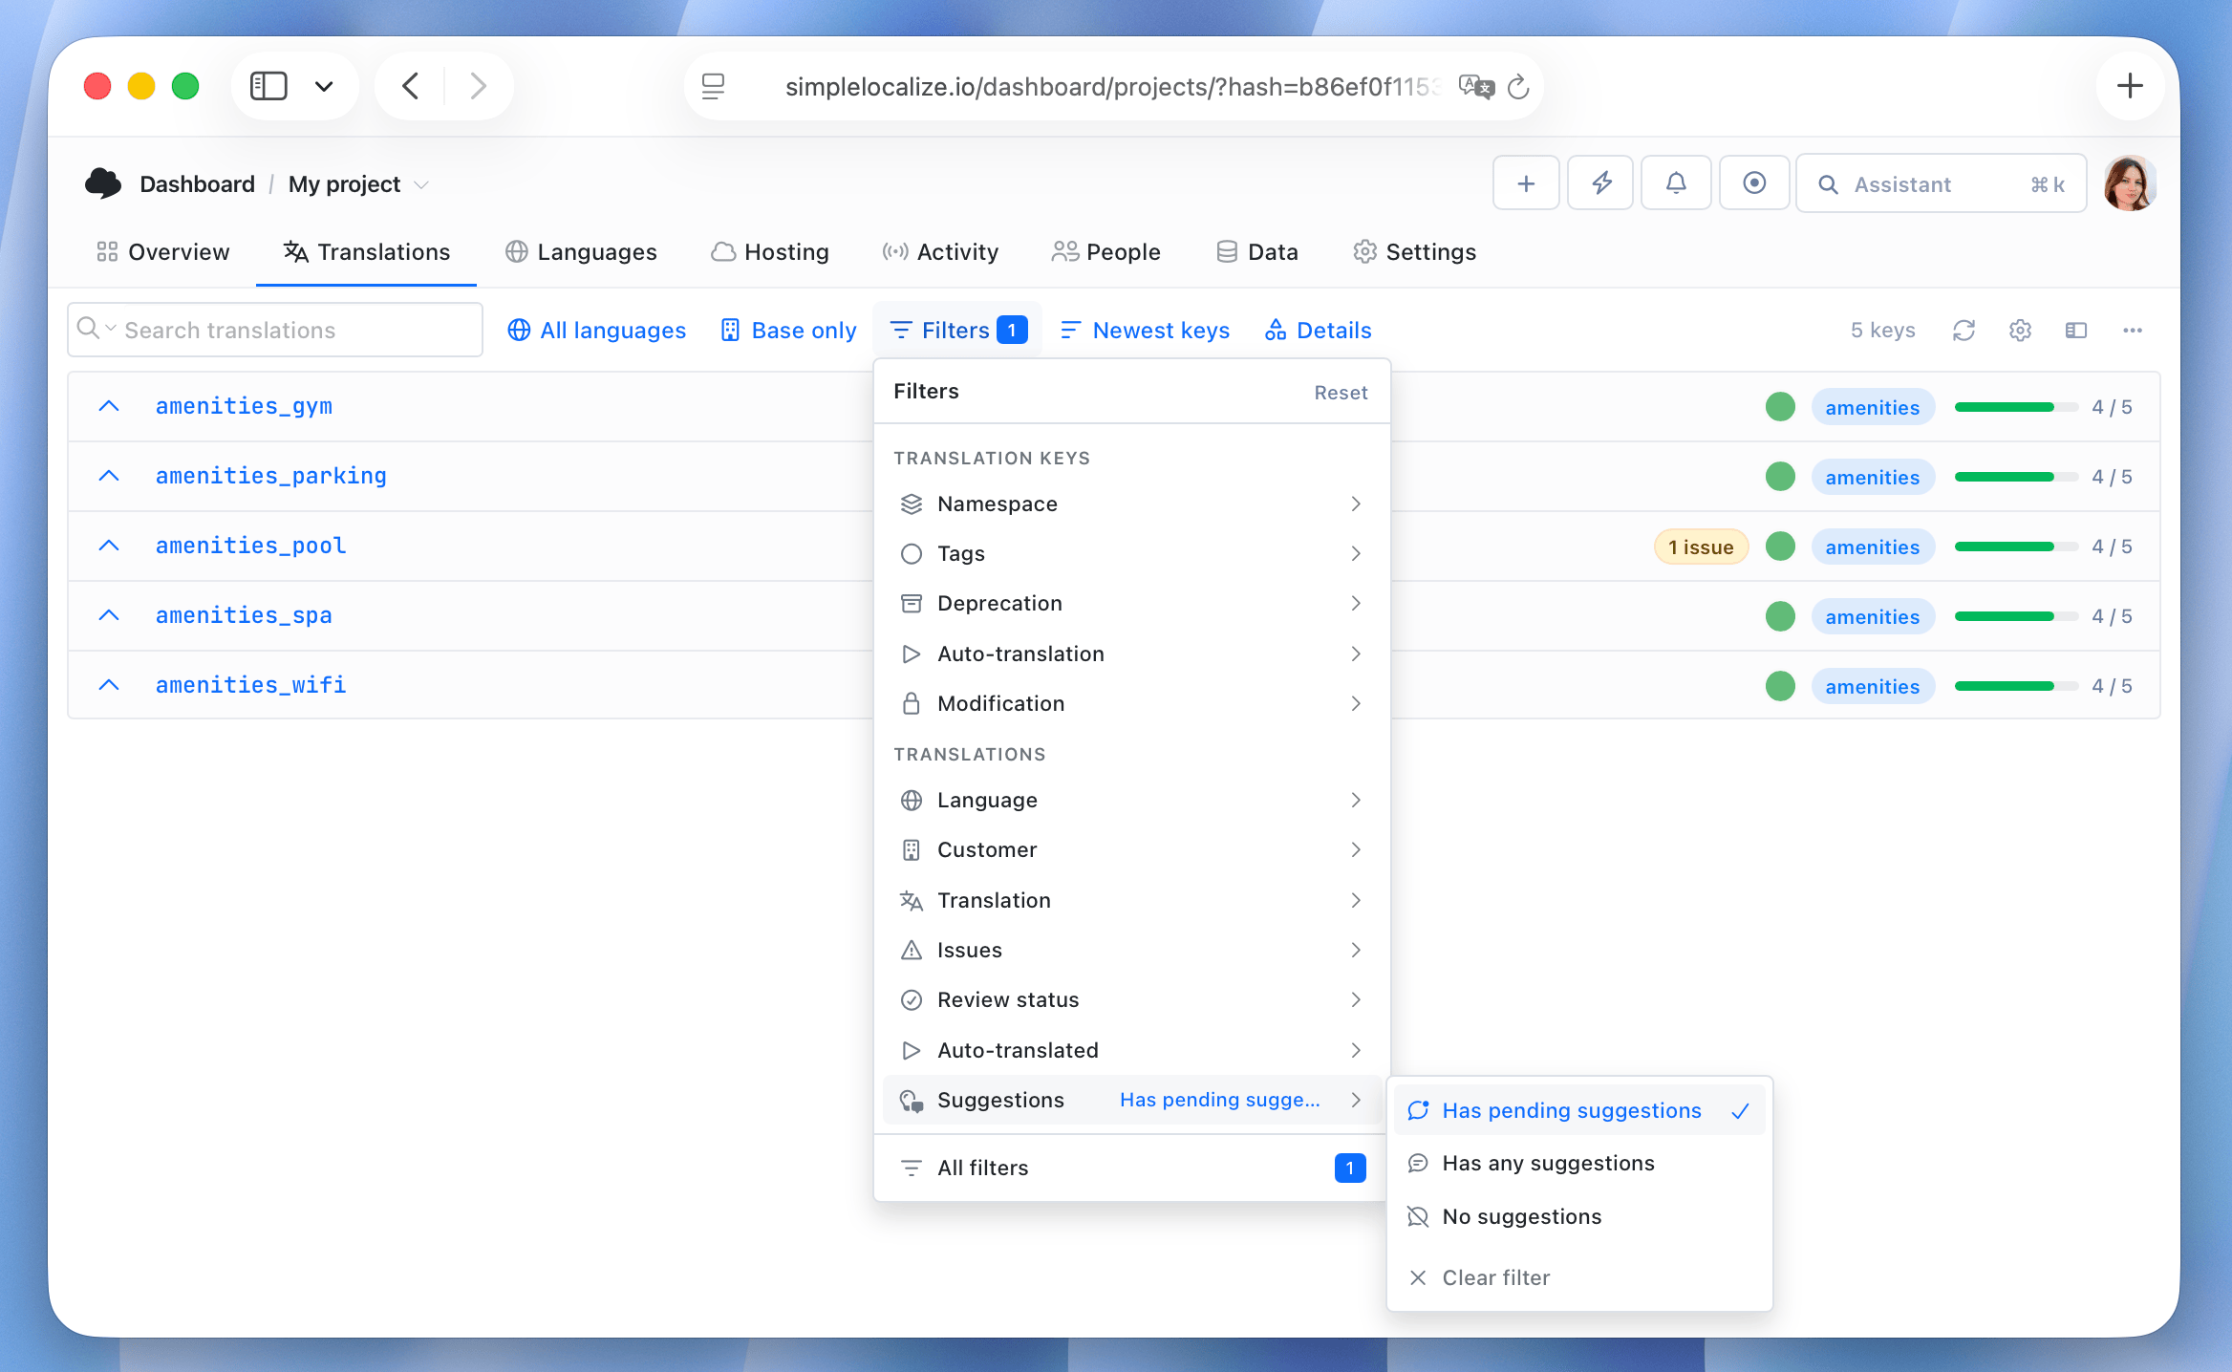Click the amenities_pool progress bar
The image size is (2232, 1372).
[x=2016, y=547]
